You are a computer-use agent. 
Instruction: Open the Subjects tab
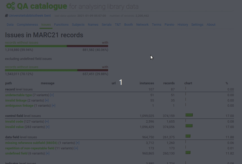pos(78,25)
